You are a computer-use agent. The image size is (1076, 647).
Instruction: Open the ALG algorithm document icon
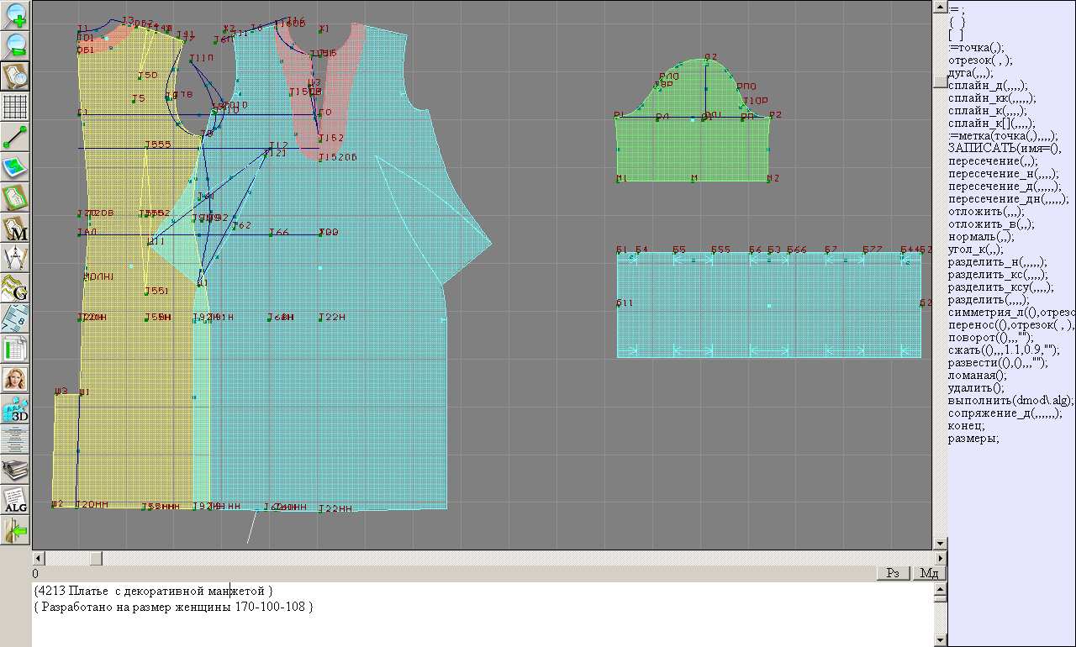pos(16,500)
